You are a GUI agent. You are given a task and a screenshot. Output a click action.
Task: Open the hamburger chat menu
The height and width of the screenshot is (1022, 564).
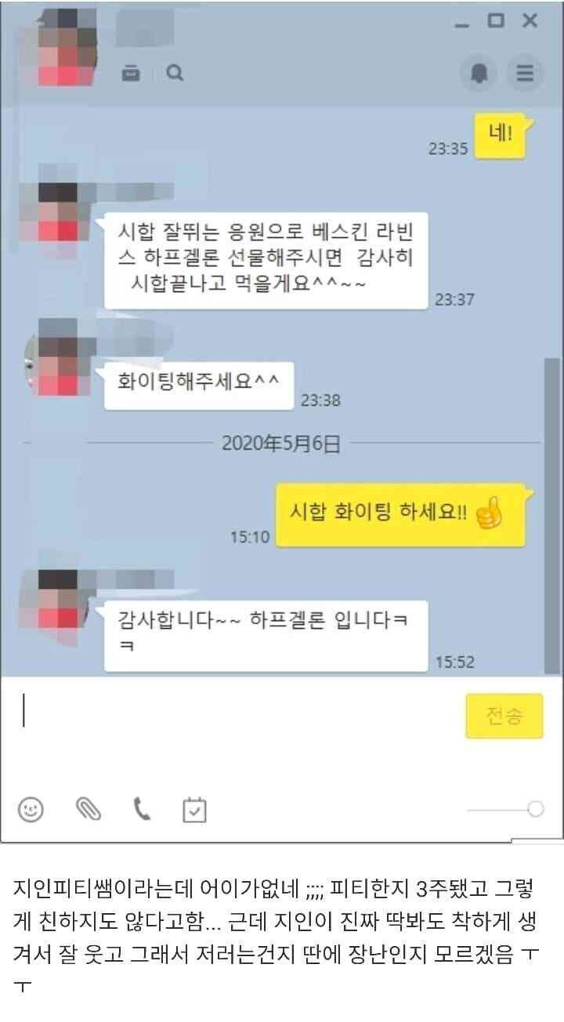pyautogui.click(x=524, y=74)
